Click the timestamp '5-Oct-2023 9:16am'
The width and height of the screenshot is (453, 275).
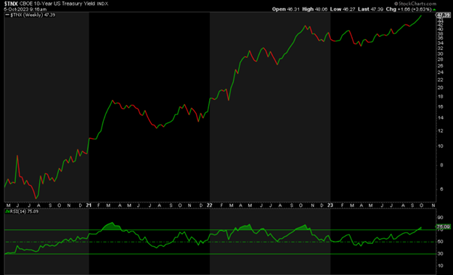[25, 9]
